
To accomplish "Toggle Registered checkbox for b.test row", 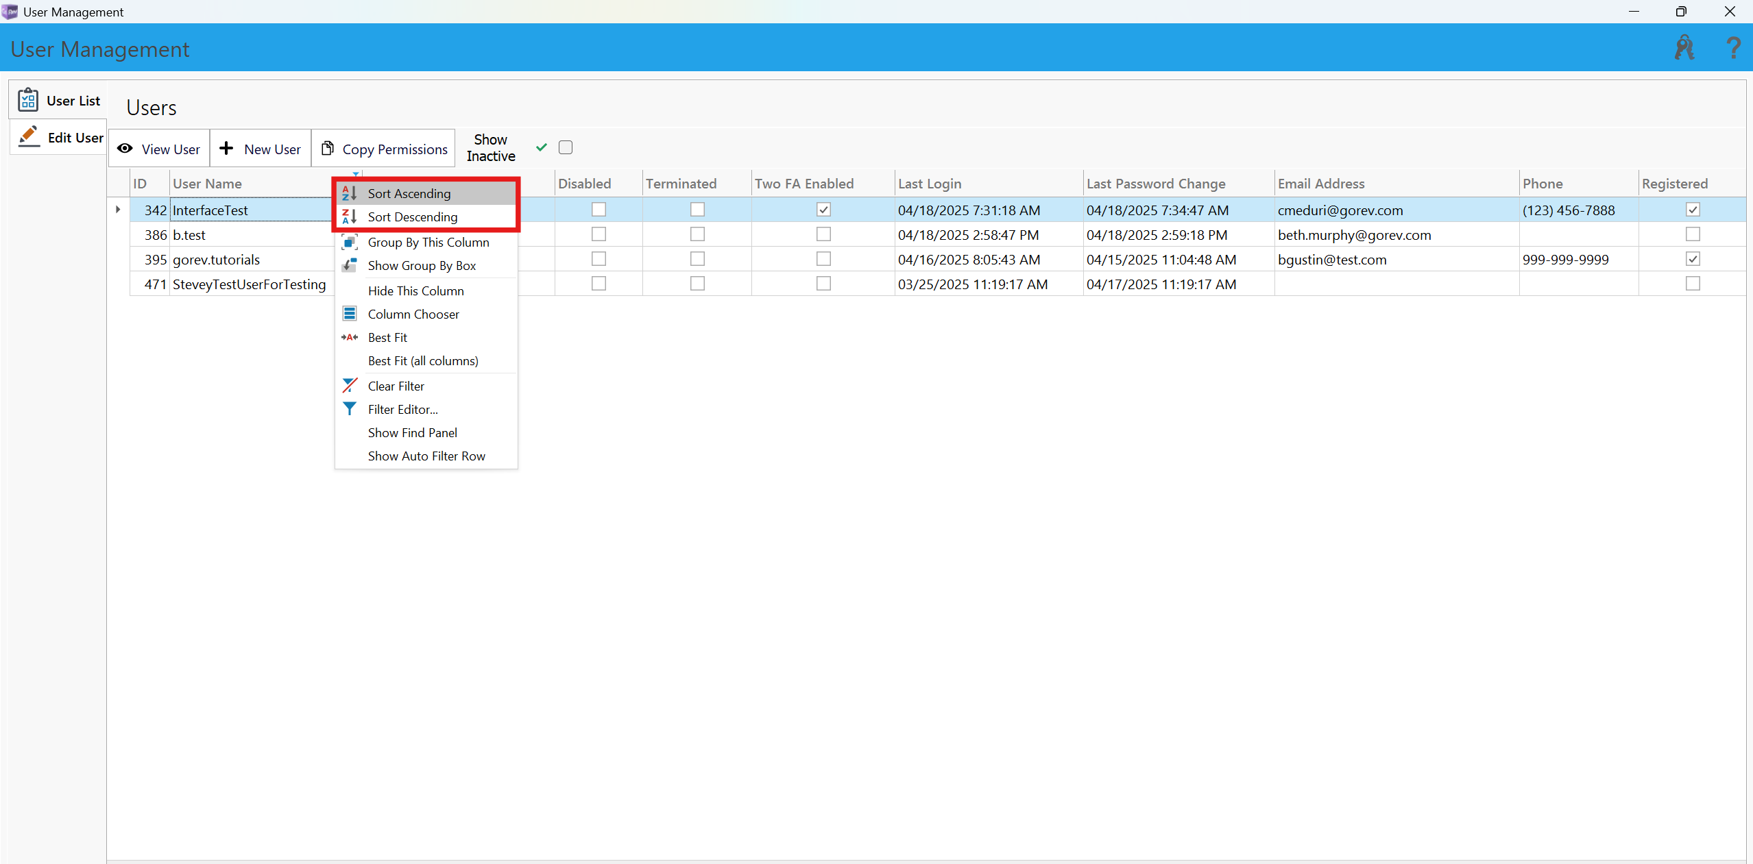I will click(x=1693, y=234).
